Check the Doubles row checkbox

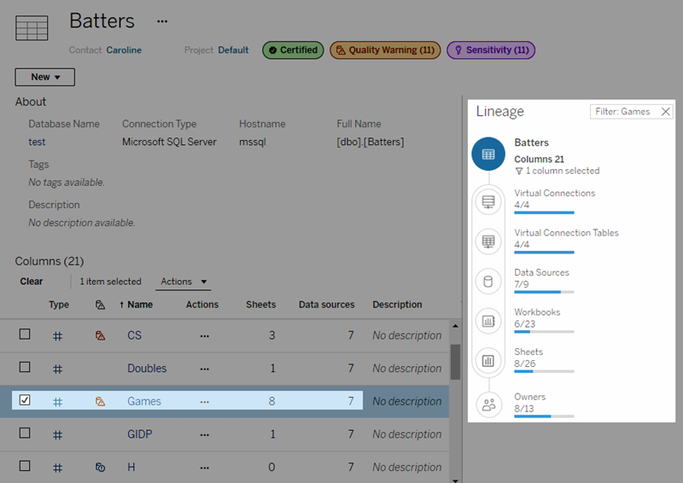point(25,367)
